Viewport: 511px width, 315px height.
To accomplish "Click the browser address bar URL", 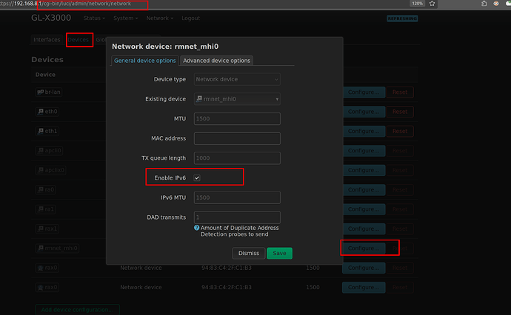I will (65, 4).
